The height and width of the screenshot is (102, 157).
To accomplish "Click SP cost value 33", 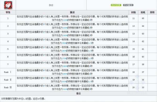I will (x=143, y=87).
